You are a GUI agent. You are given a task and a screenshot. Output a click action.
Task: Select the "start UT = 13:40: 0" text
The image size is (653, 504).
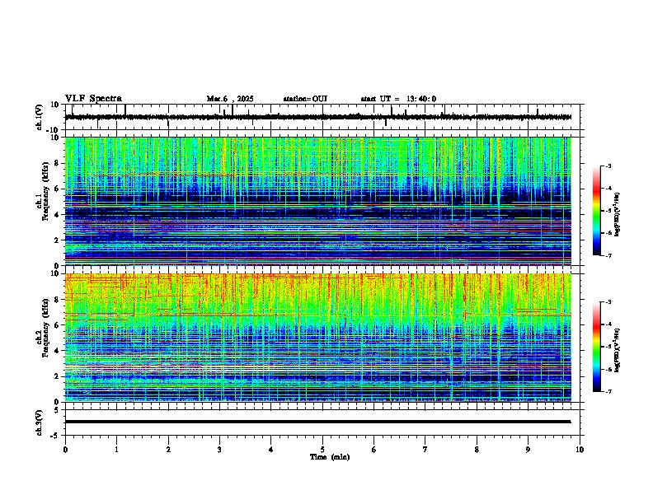398,99
